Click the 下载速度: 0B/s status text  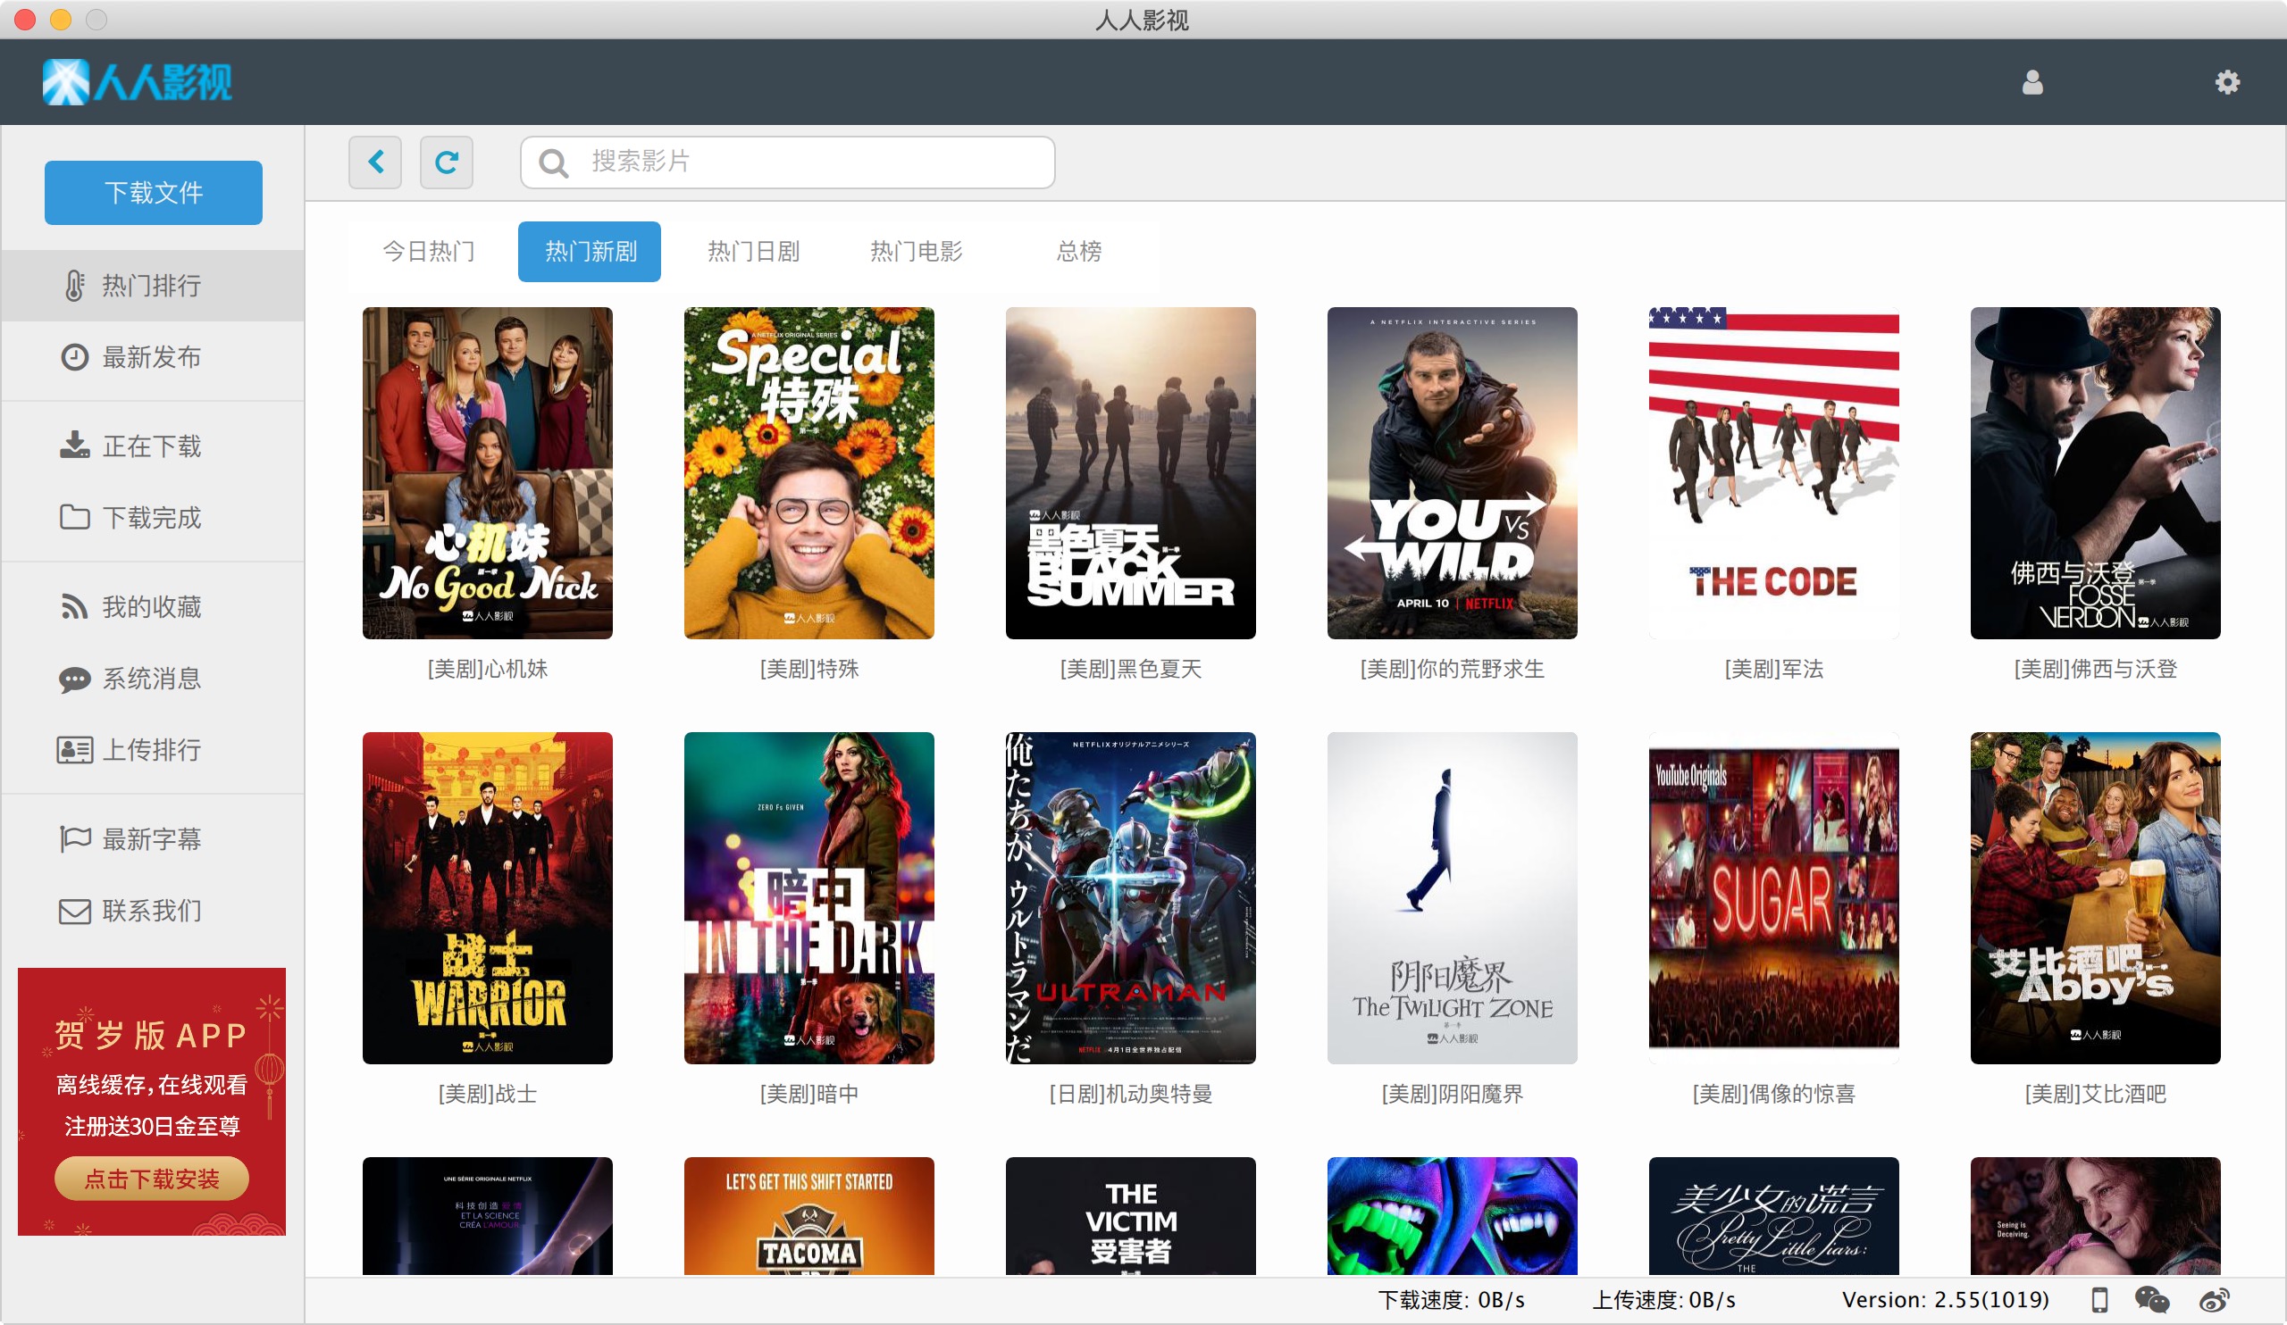pyautogui.click(x=1451, y=1300)
